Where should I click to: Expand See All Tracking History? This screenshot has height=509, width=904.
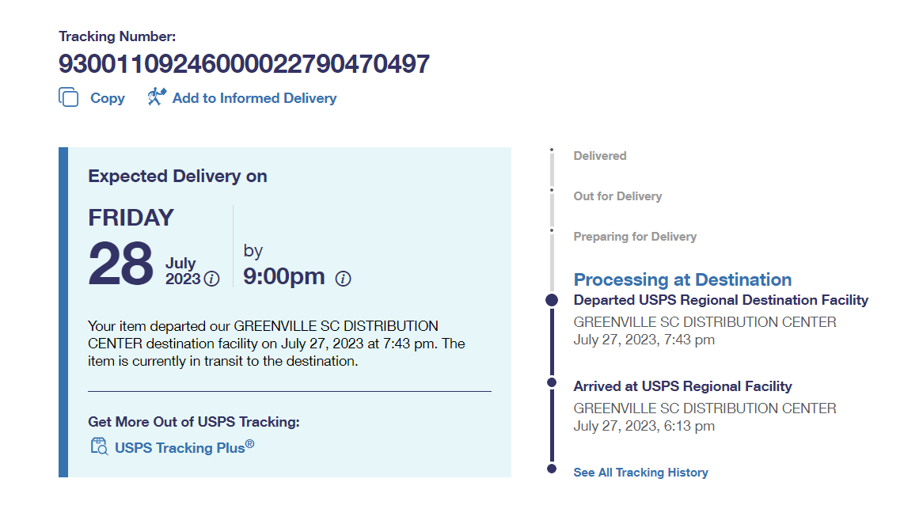pyautogui.click(x=640, y=473)
